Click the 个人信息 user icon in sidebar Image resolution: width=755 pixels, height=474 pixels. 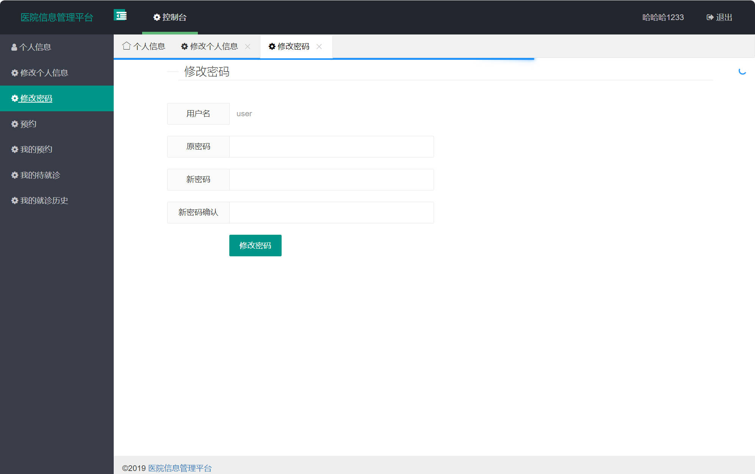[x=14, y=47]
